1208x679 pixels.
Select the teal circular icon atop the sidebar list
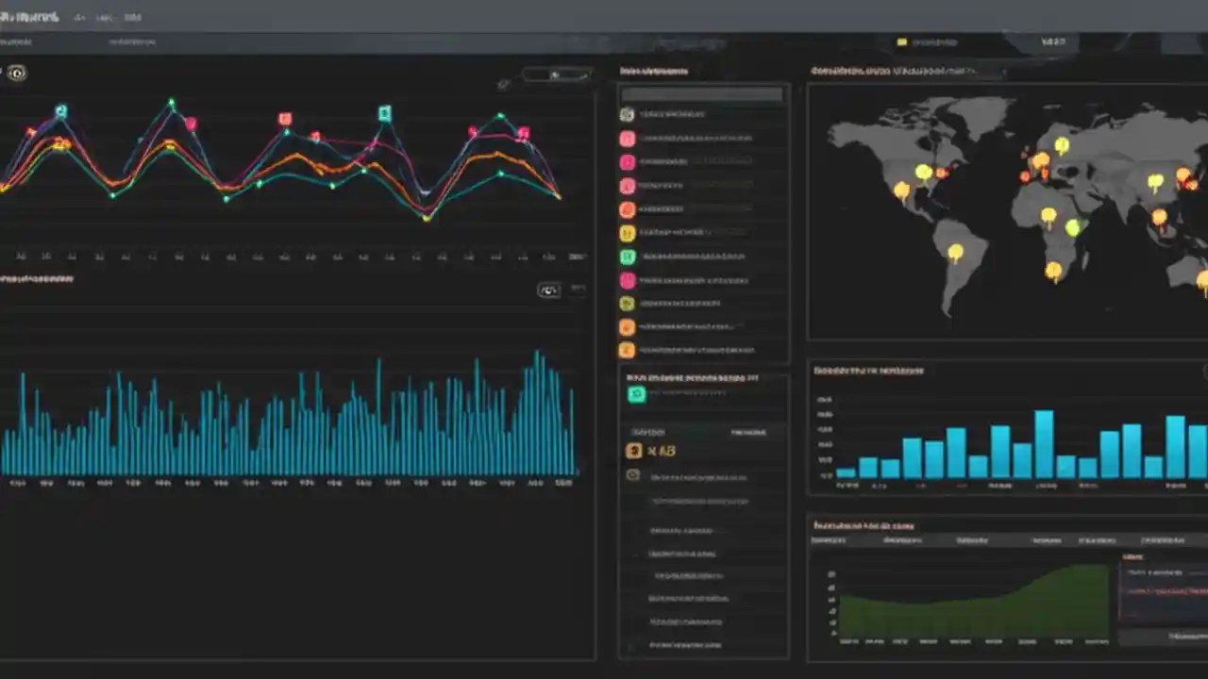(628, 114)
